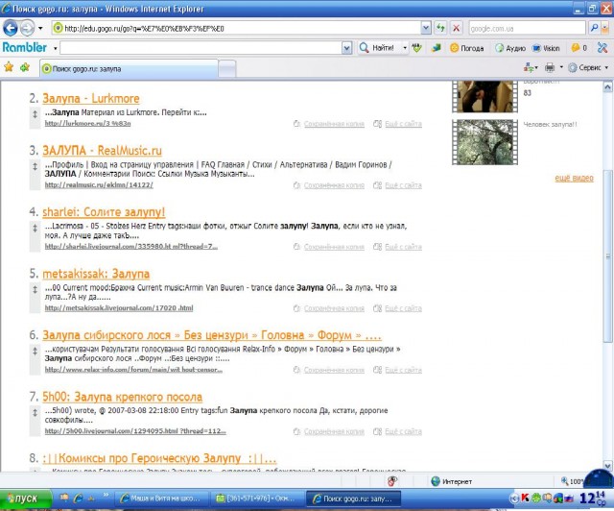Screen dimensions: 614x511
Task: Click the metsakissak.livejournal.com URL link
Action: (119, 308)
